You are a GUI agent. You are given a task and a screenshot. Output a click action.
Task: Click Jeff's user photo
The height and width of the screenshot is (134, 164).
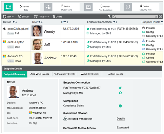(37, 45)
